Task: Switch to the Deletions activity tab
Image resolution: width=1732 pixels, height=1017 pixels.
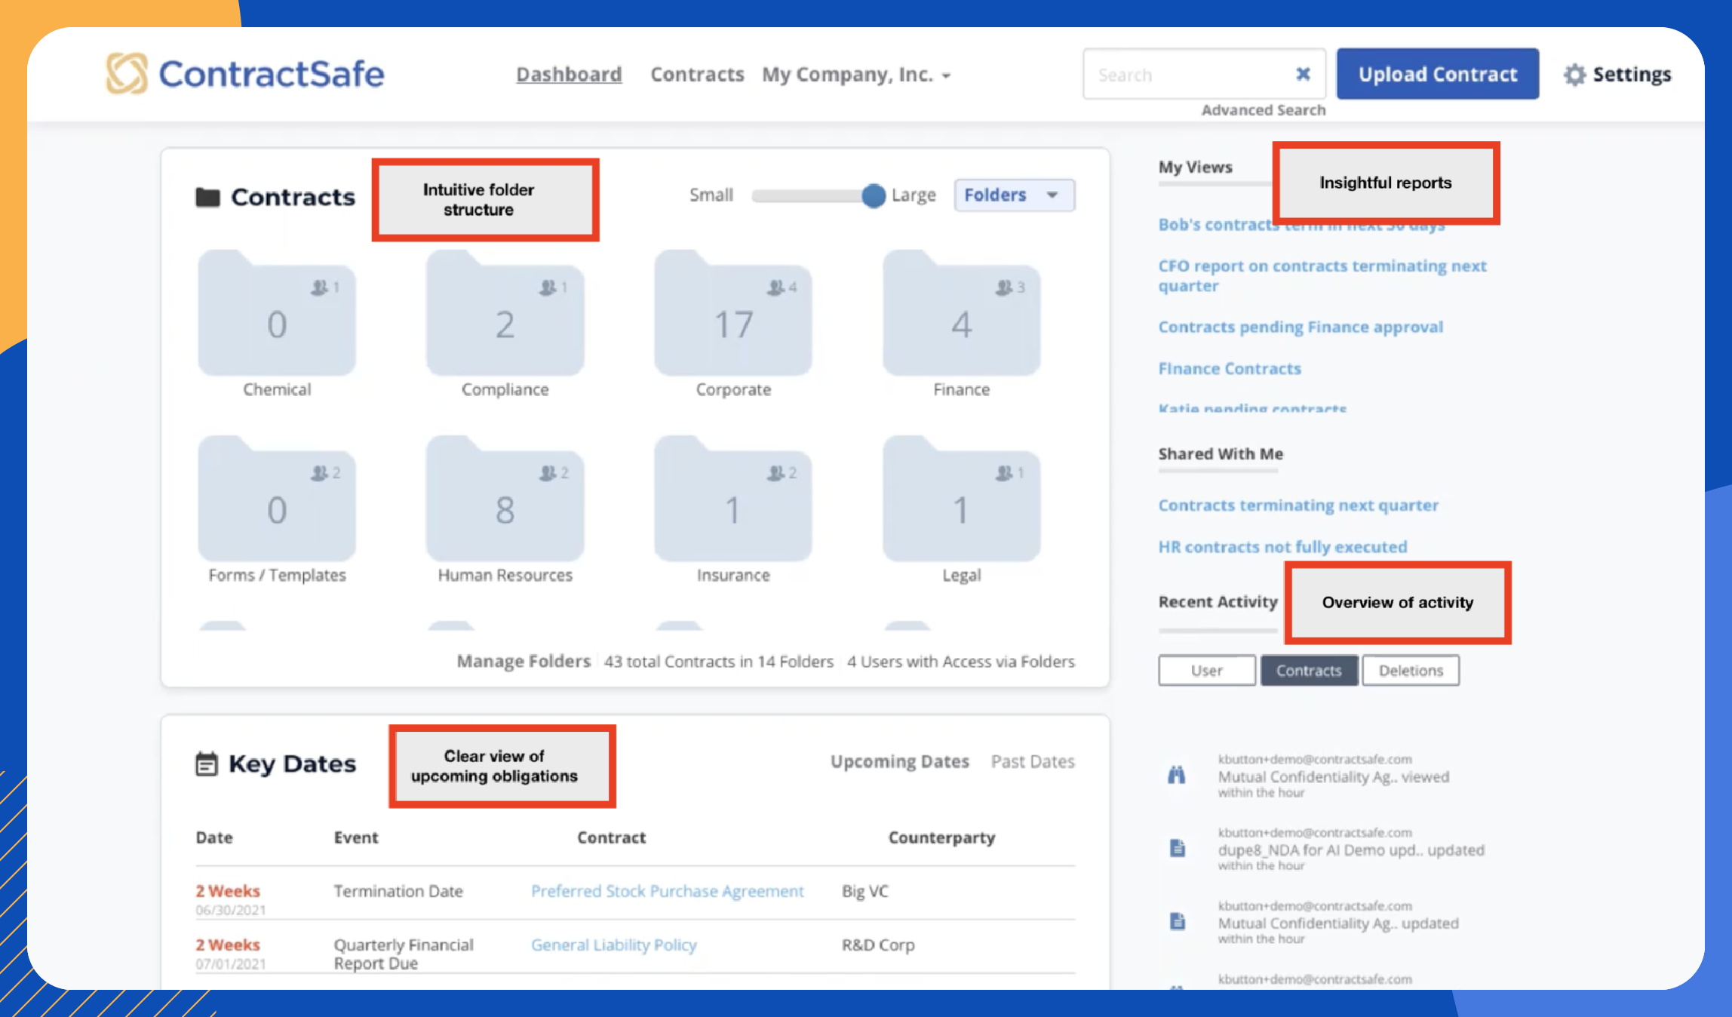Action: (x=1411, y=670)
